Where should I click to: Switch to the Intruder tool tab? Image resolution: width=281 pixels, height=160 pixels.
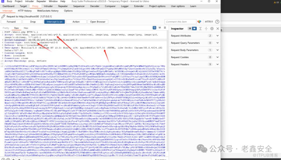click(48, 6)
